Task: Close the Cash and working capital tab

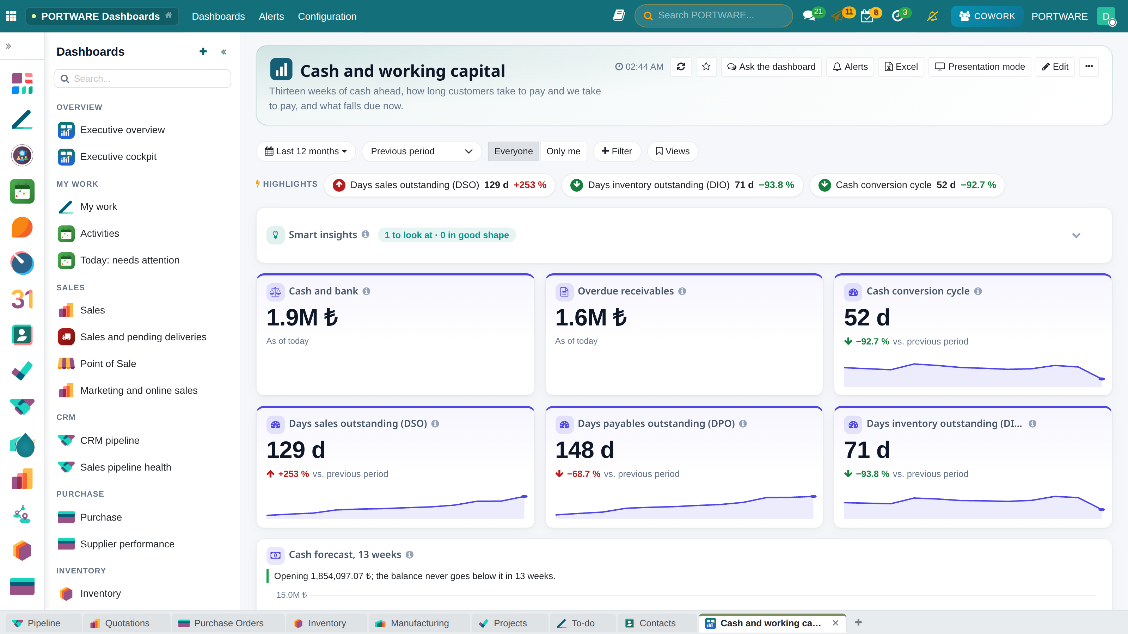Action: pos(835,623)
